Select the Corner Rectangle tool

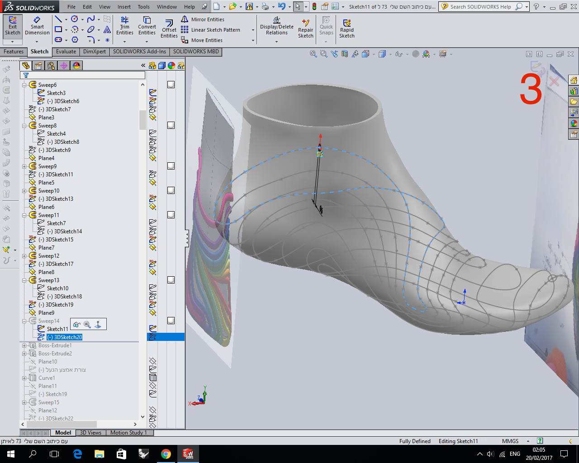[59, 29]
